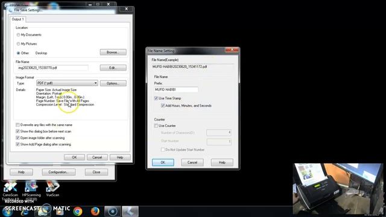Click OK in File Name Setting dialog
The width and height of the screenshot is (386, 217).
pos(163,162)
